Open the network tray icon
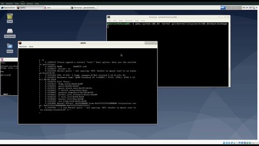259x146 pixels. click(x=254, y=8)
